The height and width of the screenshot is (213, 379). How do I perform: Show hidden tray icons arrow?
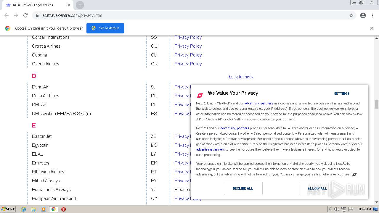330,209
